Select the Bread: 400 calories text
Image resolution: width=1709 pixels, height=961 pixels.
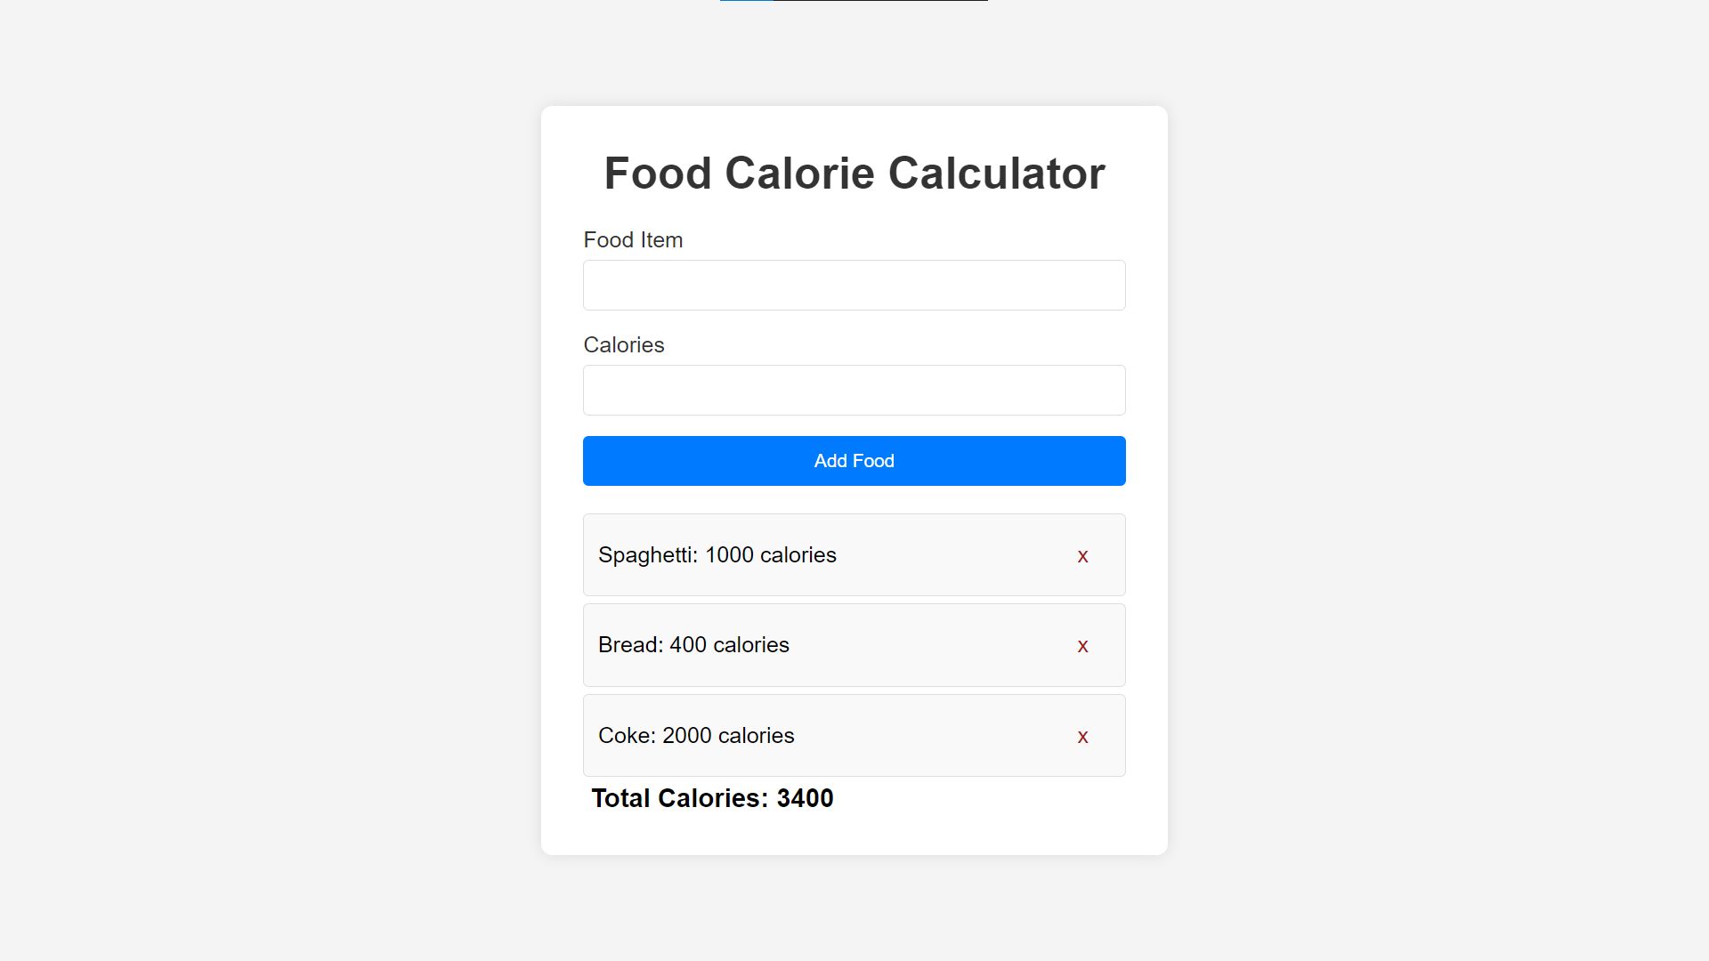[693, 645]
